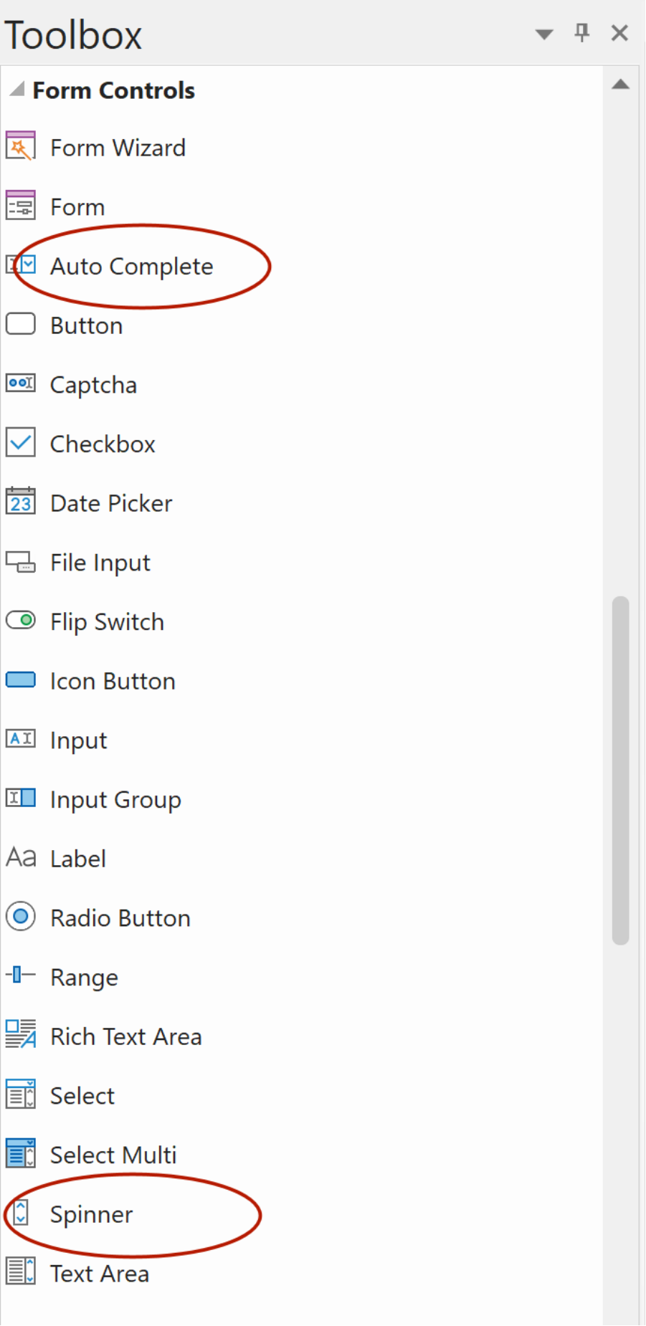Collapse the Form Controls section

[x=16, y=90]
